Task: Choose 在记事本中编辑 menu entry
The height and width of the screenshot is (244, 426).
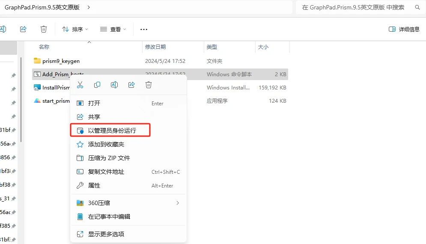Action: click(x=128, y=217)
